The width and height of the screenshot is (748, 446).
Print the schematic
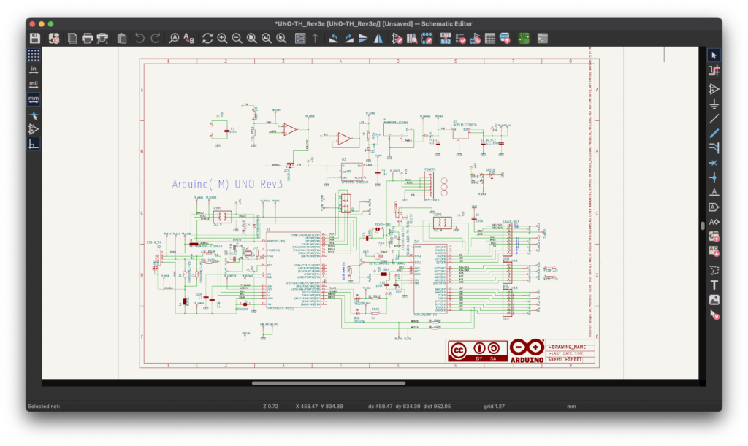pos(88,39)
